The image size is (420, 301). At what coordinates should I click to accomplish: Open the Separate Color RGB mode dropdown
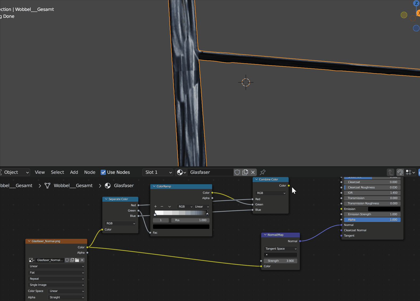tap(120, 223)
